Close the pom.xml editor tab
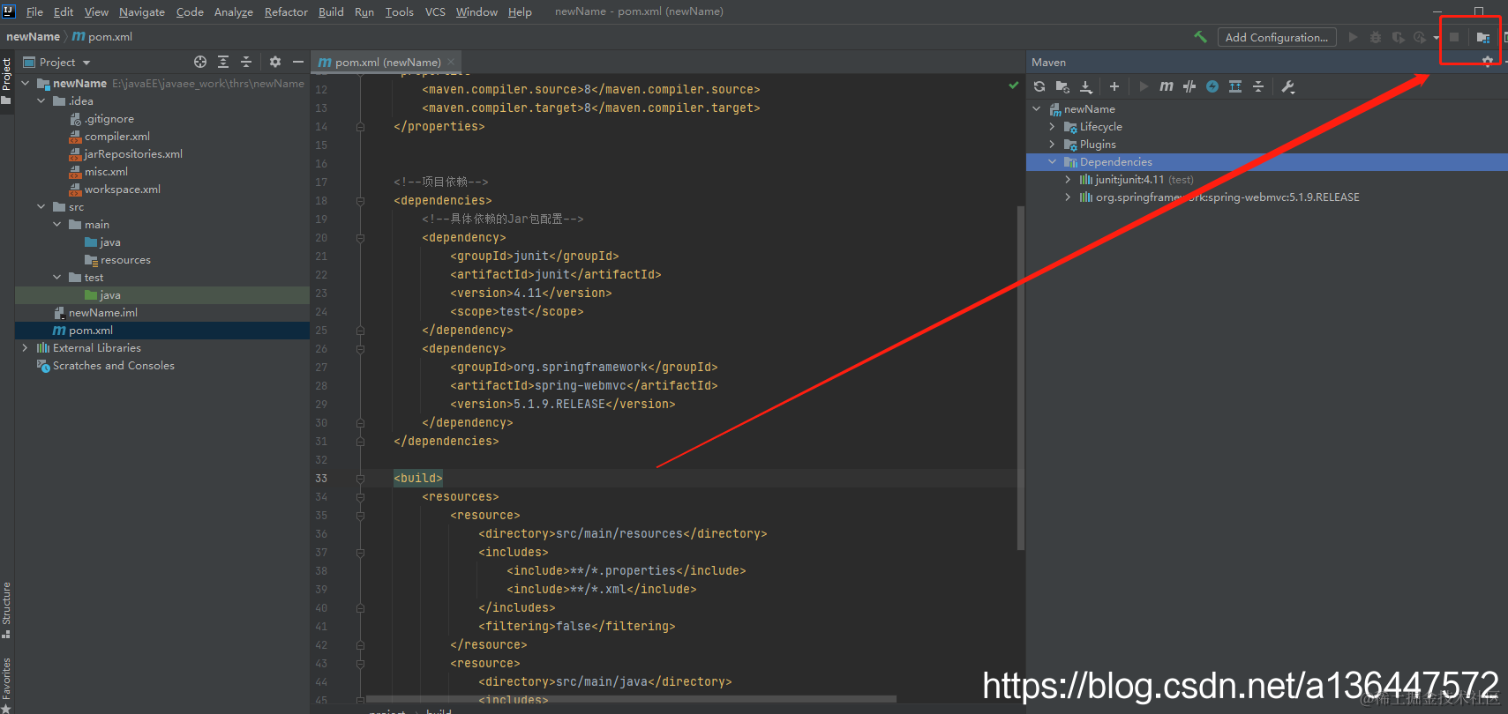Viewport: 1508px width, 714px height. (451, 62)
